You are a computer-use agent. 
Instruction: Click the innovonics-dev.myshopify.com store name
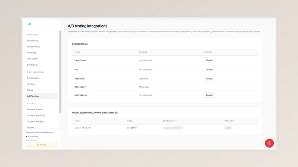39,132
